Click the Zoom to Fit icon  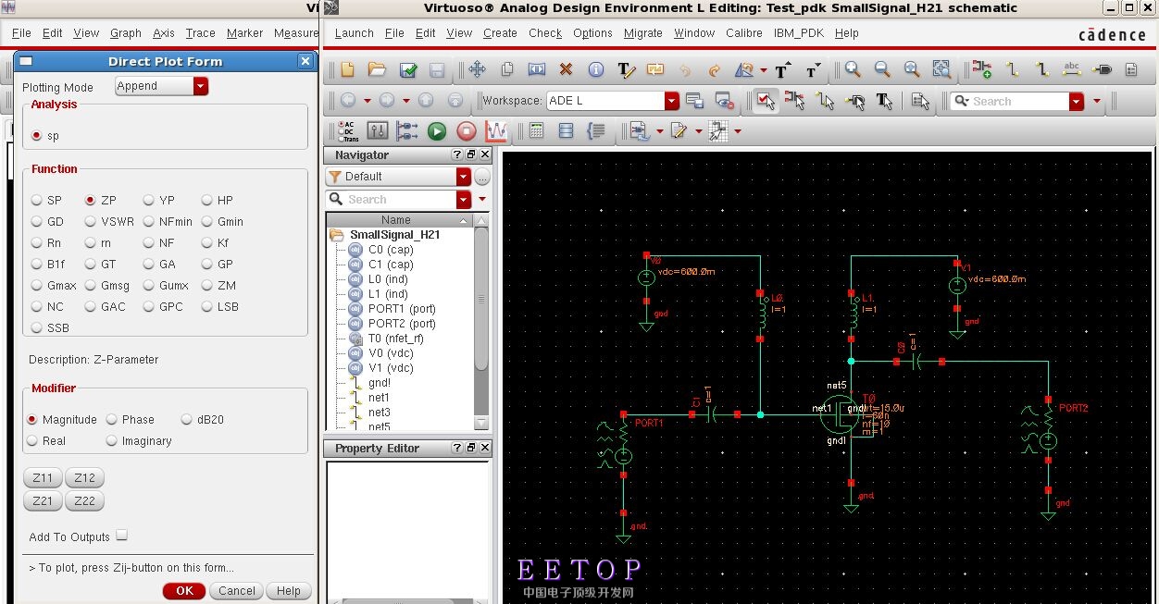pos(912,69)
